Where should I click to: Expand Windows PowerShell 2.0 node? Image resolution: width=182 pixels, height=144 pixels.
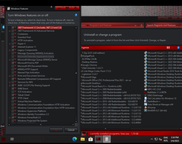(x=10, y=118)
